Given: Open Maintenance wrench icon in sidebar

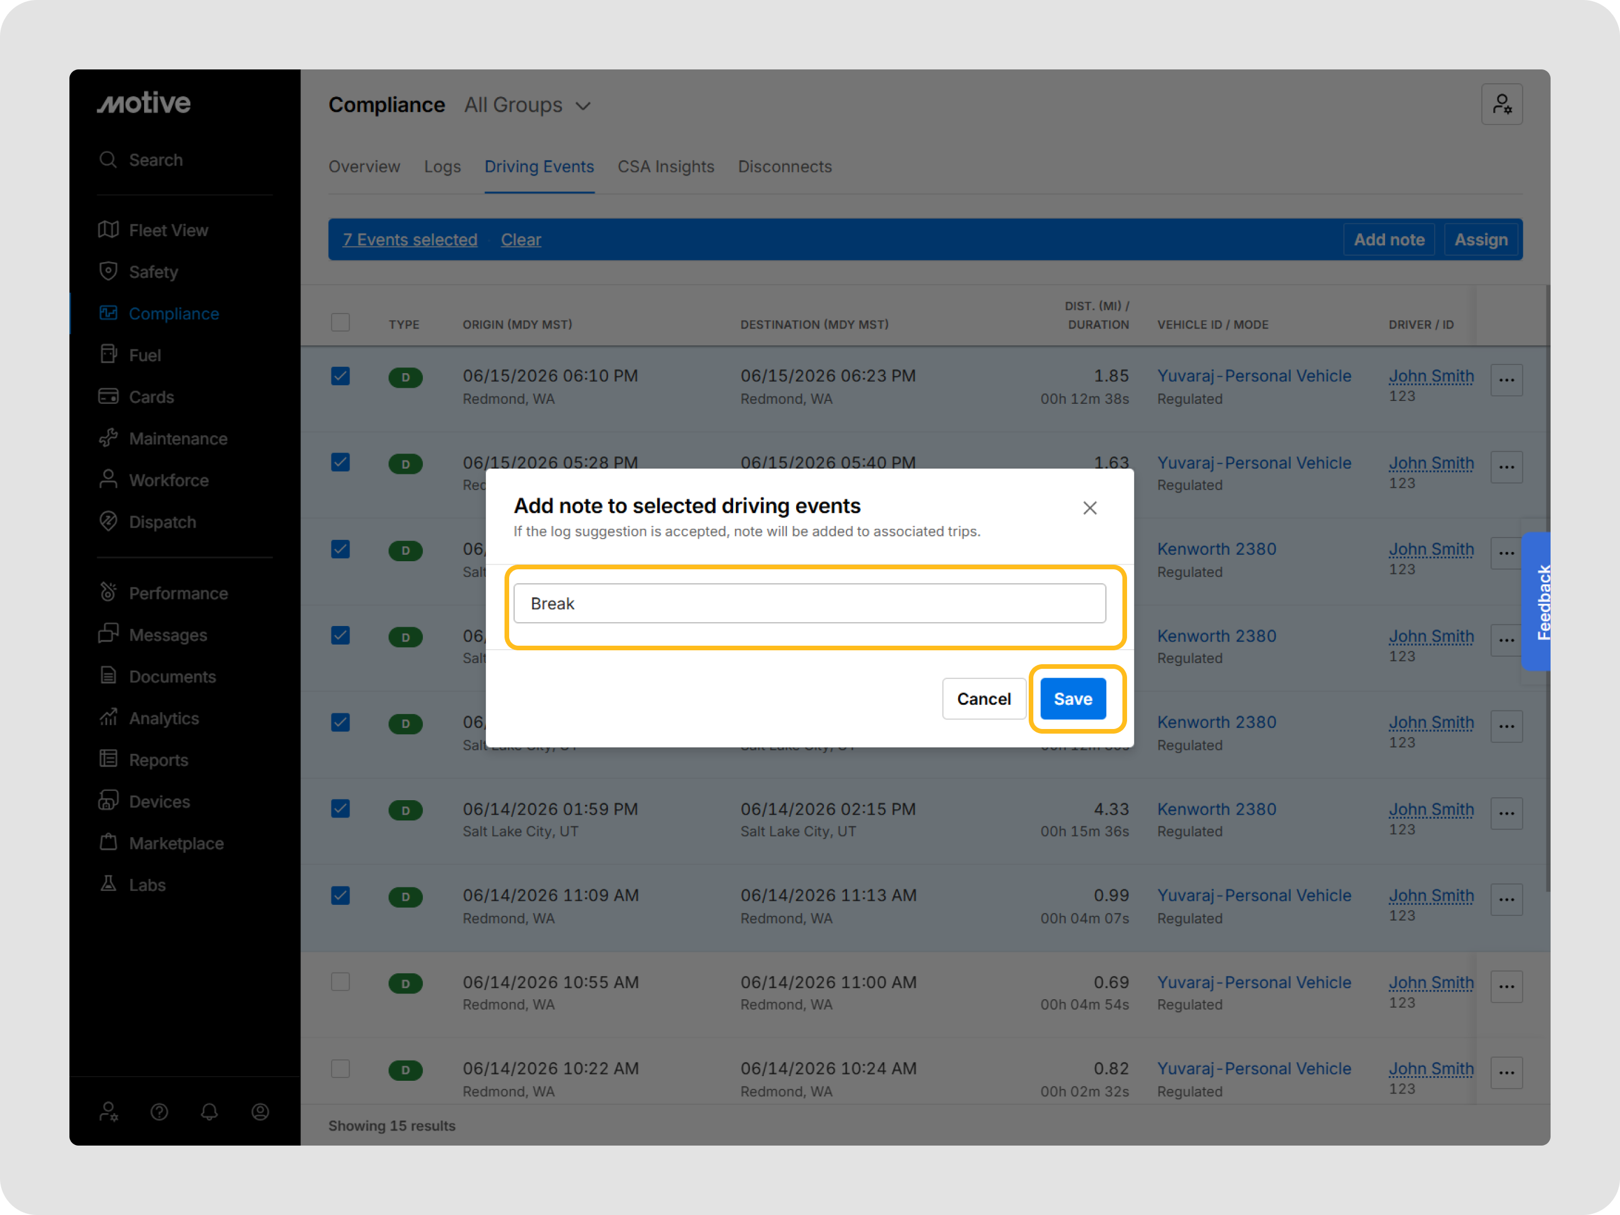Looking at the screenshot, I should click(x=108, y=438).
